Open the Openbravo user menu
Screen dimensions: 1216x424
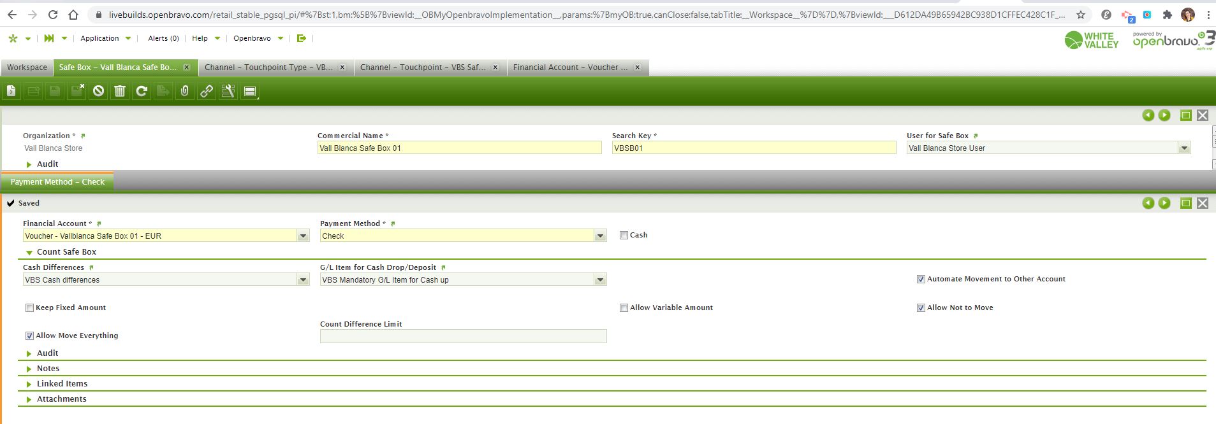click(x=258, y=38)
